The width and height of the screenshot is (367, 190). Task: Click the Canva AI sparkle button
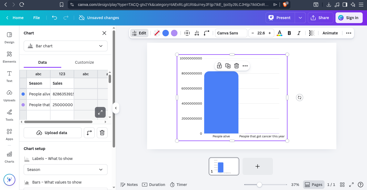point(9,180)
